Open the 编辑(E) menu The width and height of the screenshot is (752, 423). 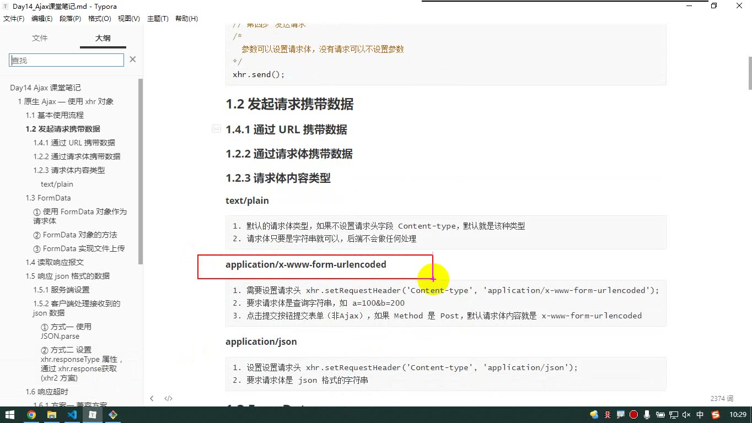(42, 19)
